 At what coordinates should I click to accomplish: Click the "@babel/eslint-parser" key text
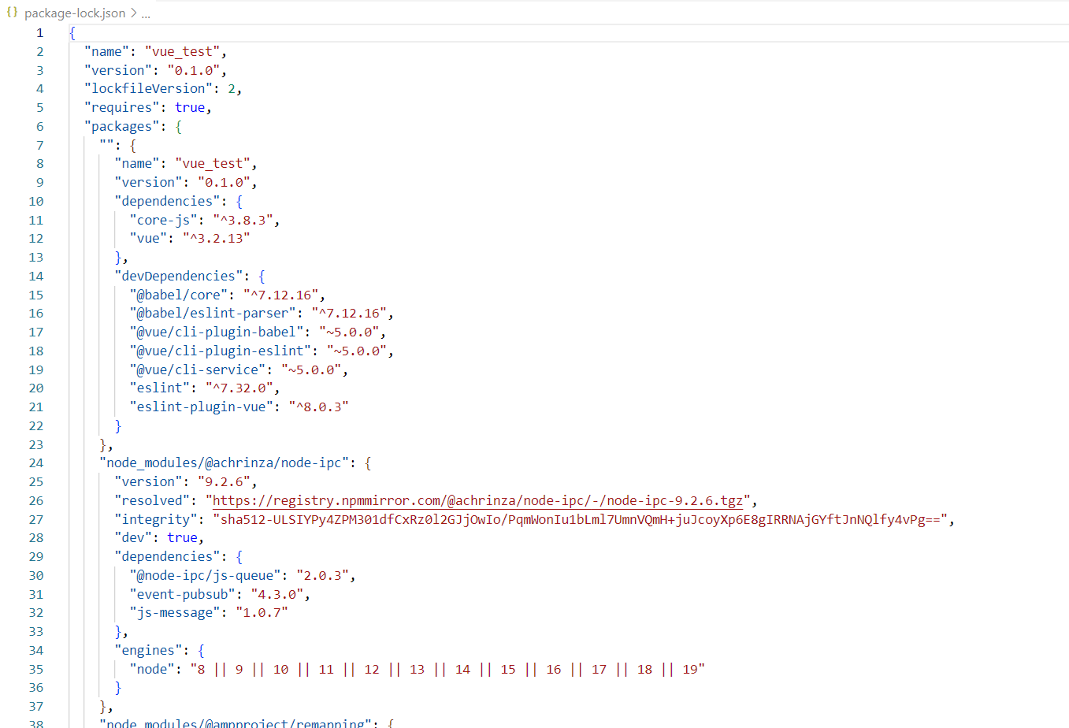[x=213, y=314]
